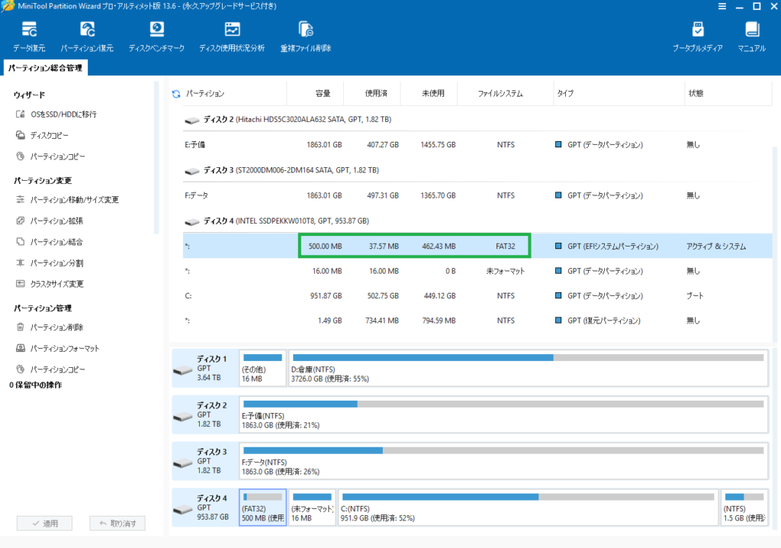Image resolution: width=781 pixels, height=548 pixels.
Task: Select ディスク 3 in disk map
Action: (x=204, y=461)
